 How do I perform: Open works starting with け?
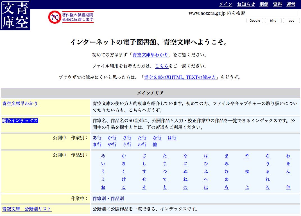pyautogui.click(x=124, y=179)
